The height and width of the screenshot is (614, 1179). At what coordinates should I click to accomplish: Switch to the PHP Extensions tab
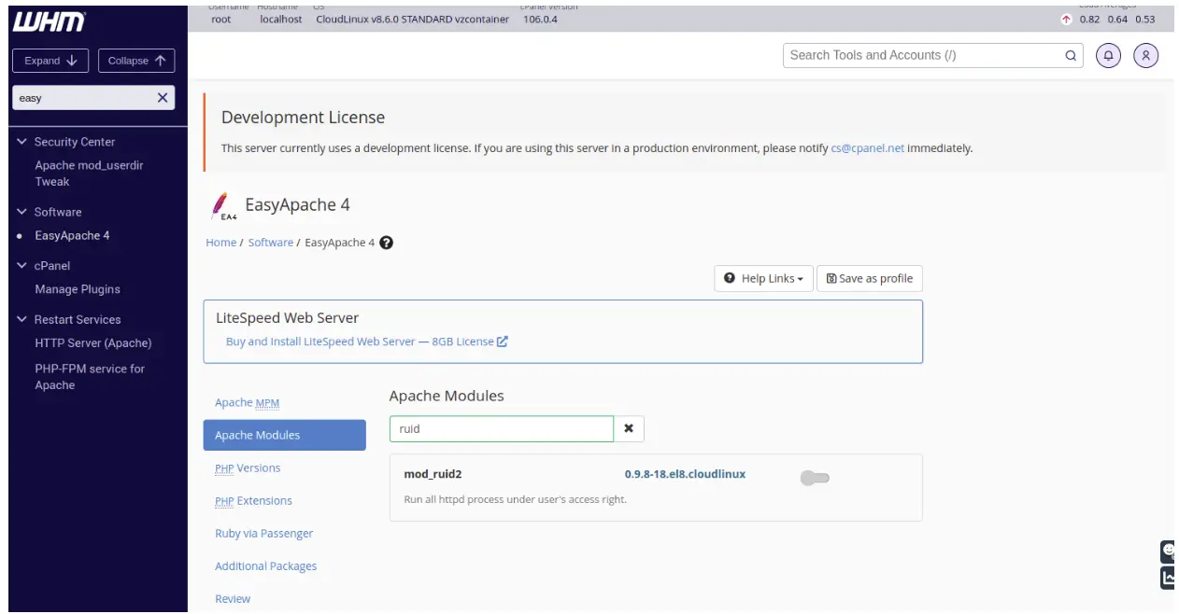click(253, 501)
